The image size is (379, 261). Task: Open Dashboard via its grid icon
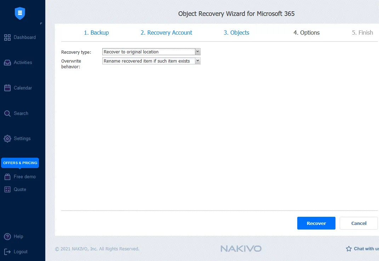pos(7,37)
